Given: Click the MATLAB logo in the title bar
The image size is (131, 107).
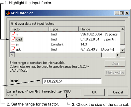Looking at the screenshot, I should 8,13.
